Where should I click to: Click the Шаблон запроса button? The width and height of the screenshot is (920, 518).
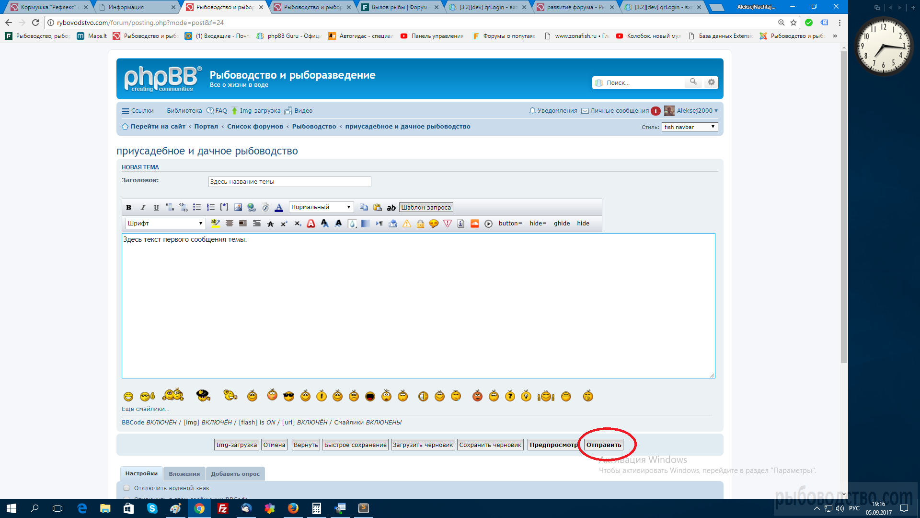pyautogui.click(x=426, y=207)
